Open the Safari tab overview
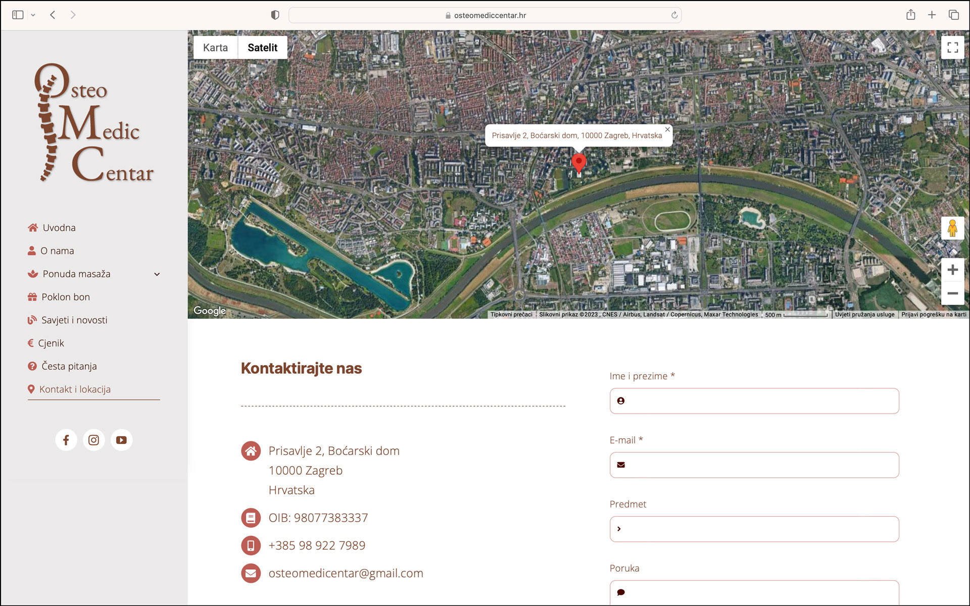970x606 pixels. [953, 15]
